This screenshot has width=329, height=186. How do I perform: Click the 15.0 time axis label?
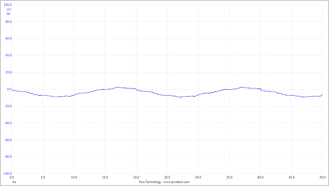(x=105, y=177)
